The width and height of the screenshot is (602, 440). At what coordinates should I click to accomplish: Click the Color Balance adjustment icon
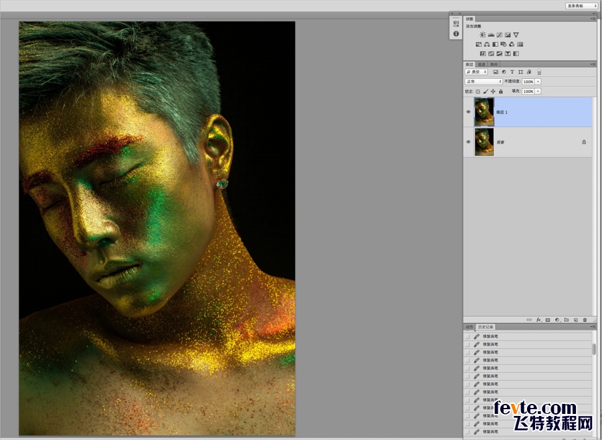point(487,44)
